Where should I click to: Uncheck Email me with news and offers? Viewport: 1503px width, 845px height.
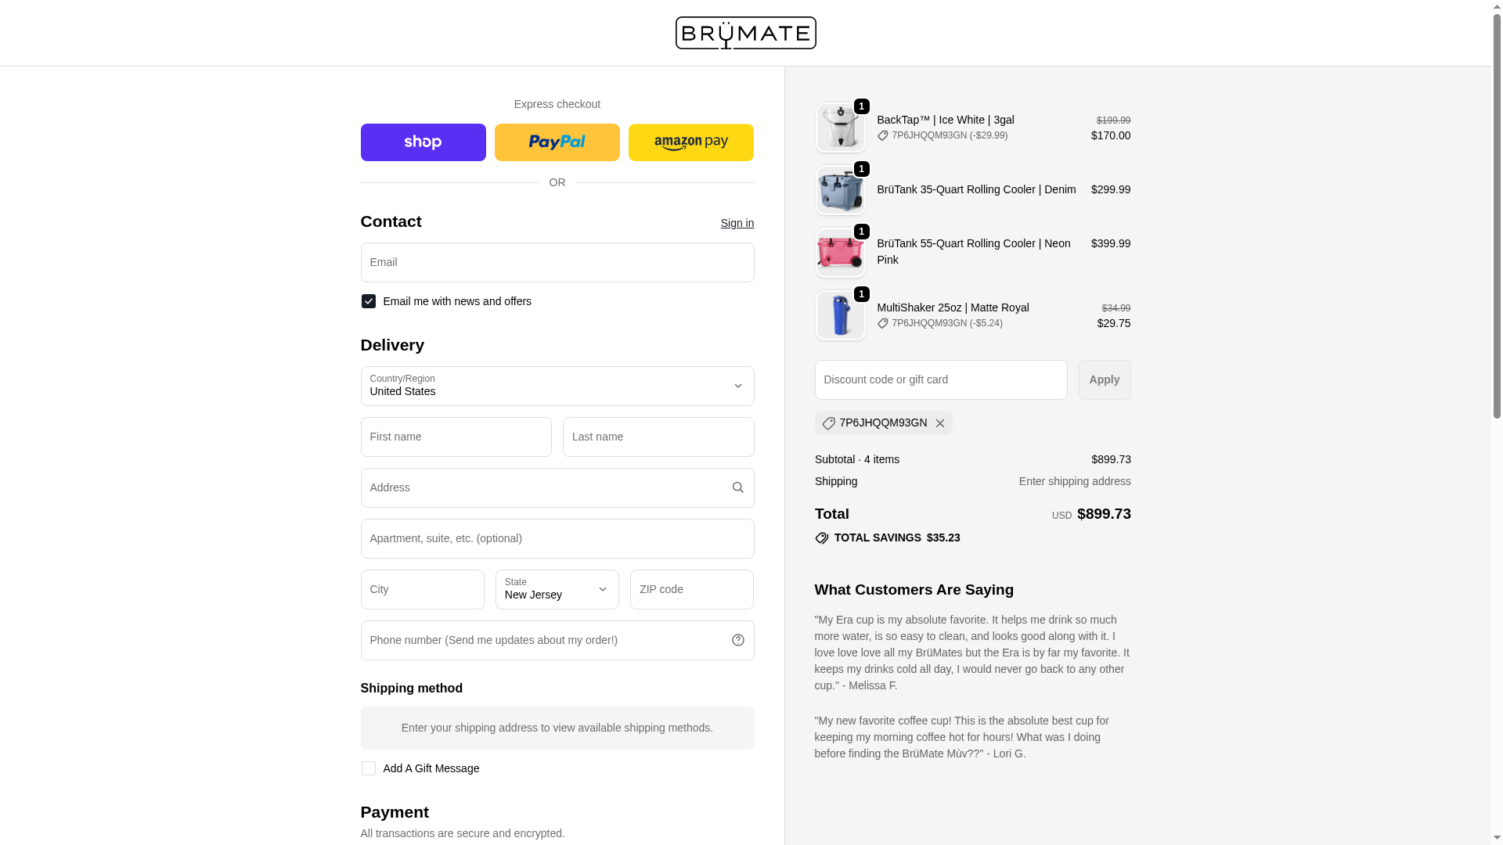tap(369, 301)
